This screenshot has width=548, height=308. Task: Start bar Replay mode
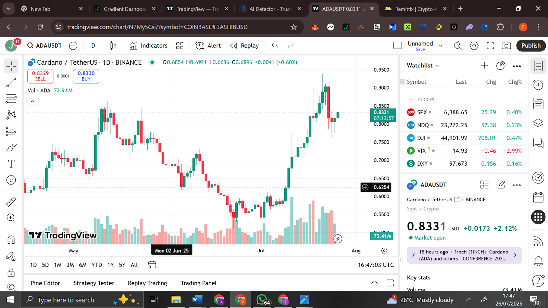pyautogui.click(x=244, y=46)
